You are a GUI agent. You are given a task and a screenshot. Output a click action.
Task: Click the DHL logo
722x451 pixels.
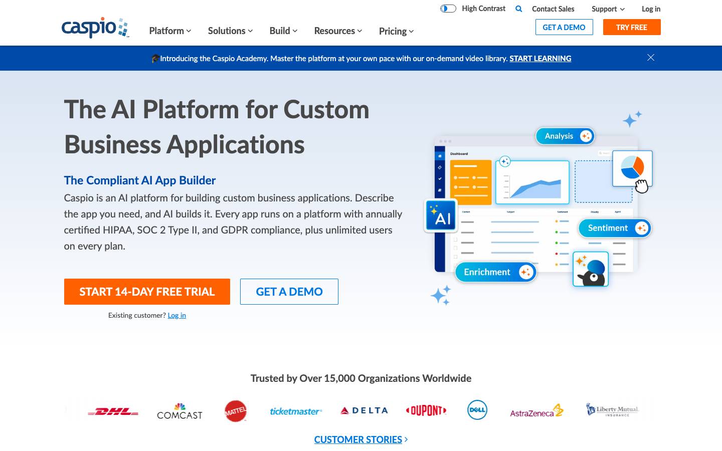pos(113,411)
